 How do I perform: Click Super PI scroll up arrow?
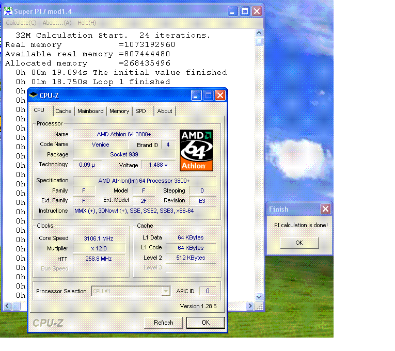point(259,33)
